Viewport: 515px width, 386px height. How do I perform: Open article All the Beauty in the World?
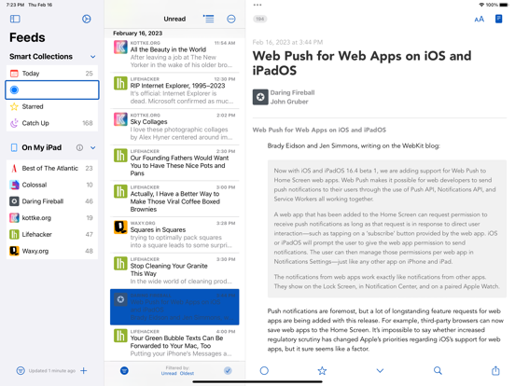(x=174, y=54)
